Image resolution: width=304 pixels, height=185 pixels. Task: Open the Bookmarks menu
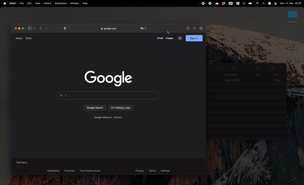coord(61,3)
